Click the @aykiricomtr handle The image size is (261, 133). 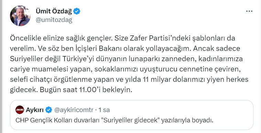click(x=74, y=110)
